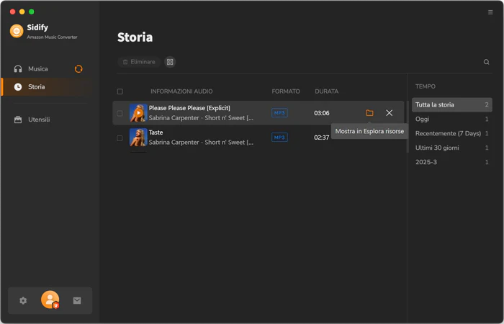Open hamburger menu at top right
The height and width of the screenshot is (324, 504).
490,12
